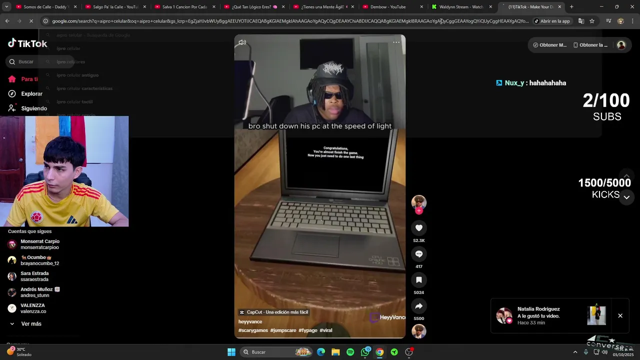Screen dimensions: 640x360
Task: Open the video three-dots options menu
Action: 396,42
